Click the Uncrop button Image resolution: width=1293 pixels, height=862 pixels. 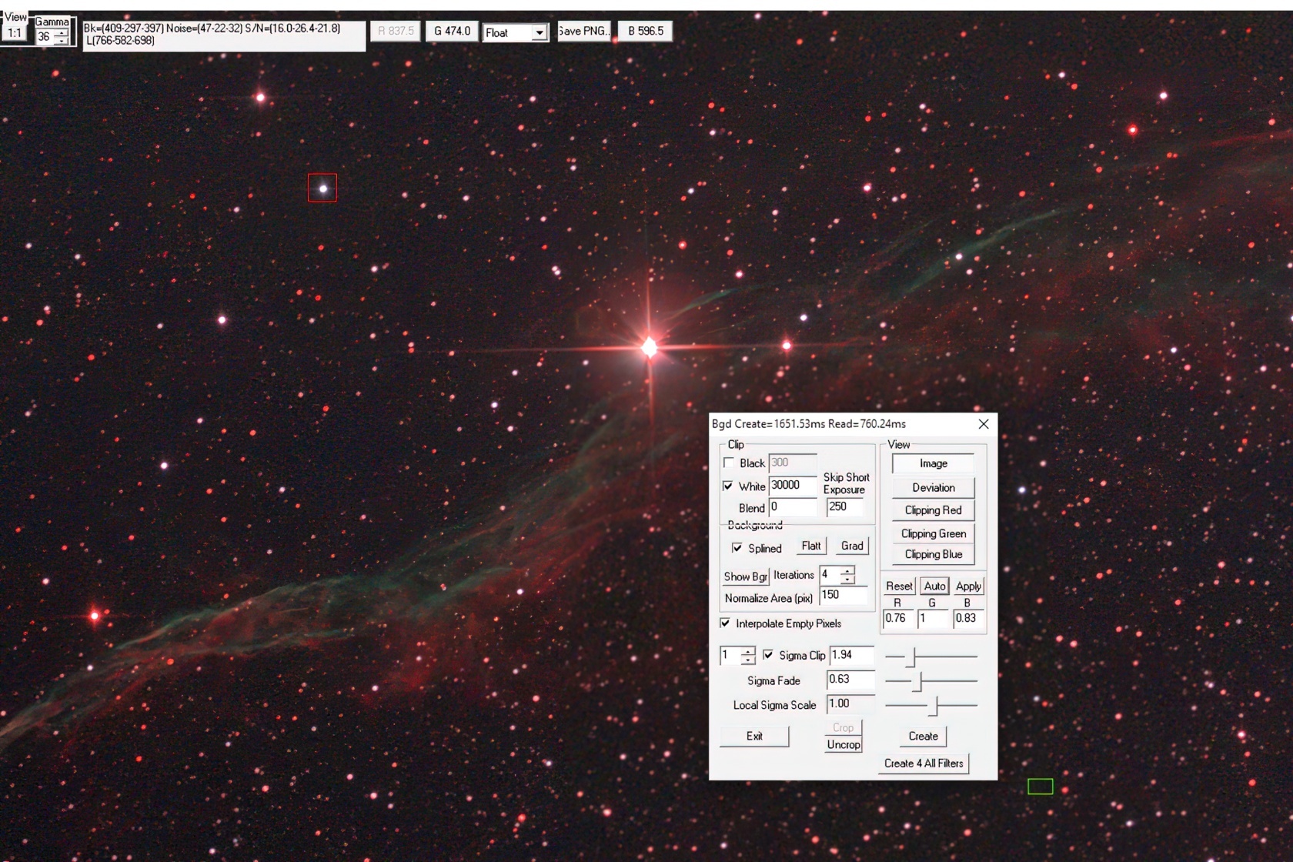844,745
